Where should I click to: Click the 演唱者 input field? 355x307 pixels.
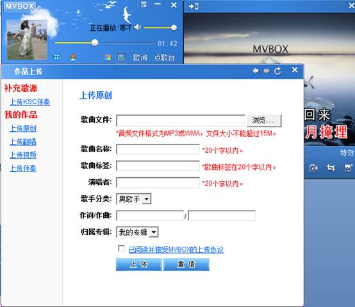click(x=158, y=182)
